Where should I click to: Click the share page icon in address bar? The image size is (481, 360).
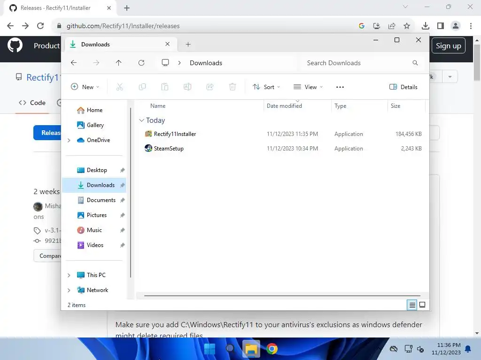pyautogui.click(x=392, y=26)
